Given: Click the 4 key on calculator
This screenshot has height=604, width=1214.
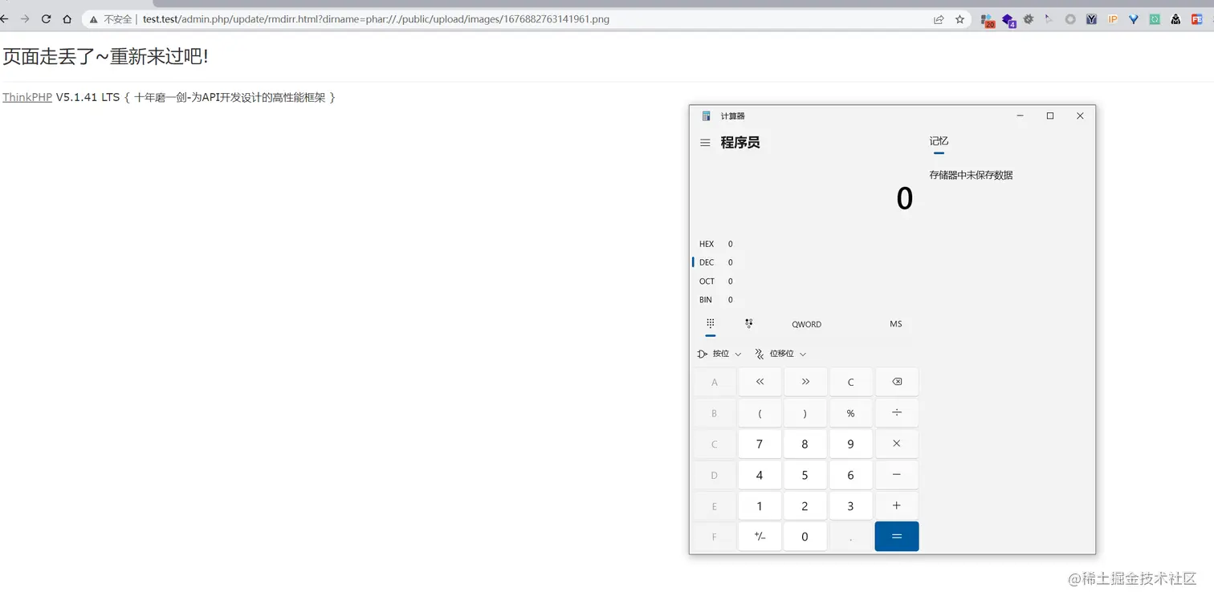Looking at the screenshot, I should click(760, 475).
